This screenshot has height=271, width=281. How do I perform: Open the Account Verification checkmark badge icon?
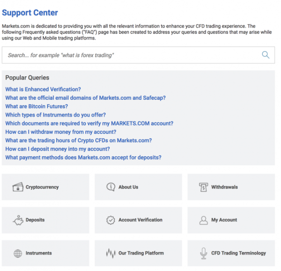pyautogui.click(x=111, y=220)
